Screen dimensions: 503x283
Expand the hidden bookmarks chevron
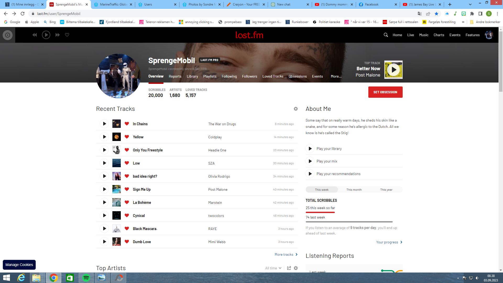463,22
